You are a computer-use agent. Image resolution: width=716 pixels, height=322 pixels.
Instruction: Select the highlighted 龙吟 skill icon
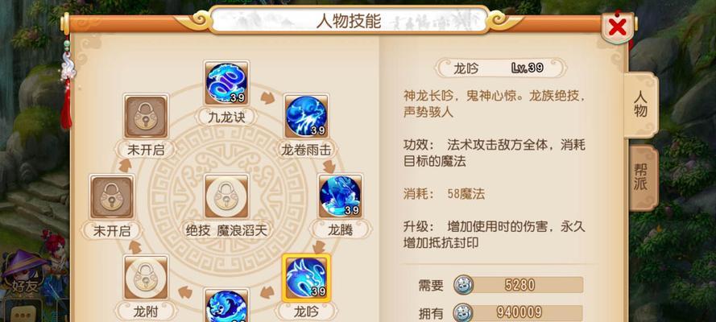pyautogui.click(x=306, y=277)
